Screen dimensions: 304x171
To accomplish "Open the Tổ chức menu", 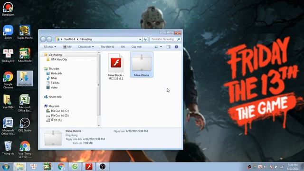I will point(50,47).
